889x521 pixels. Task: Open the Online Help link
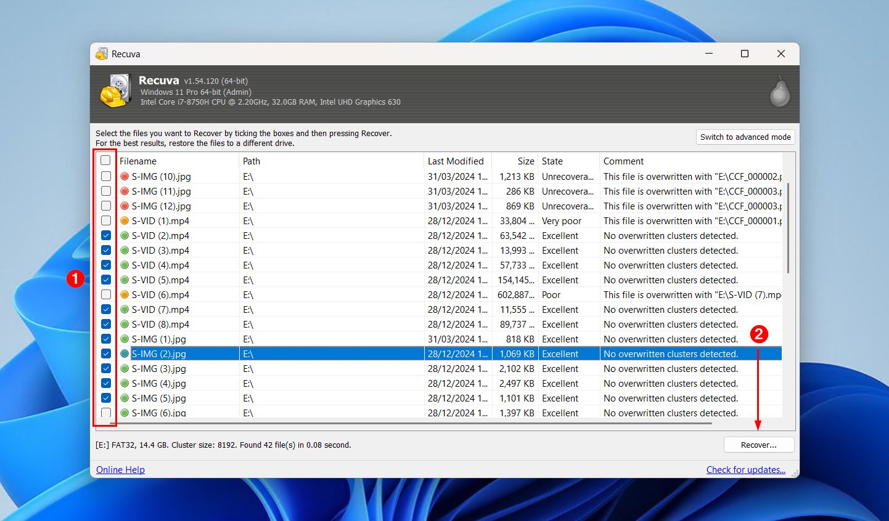120,469
